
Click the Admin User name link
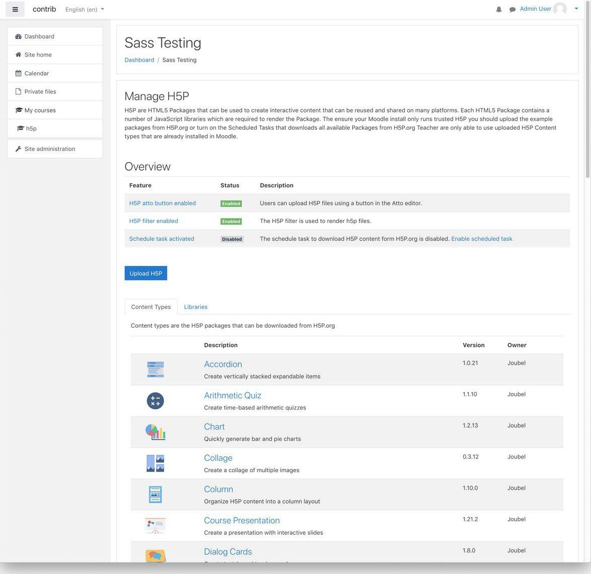(535, 9)
